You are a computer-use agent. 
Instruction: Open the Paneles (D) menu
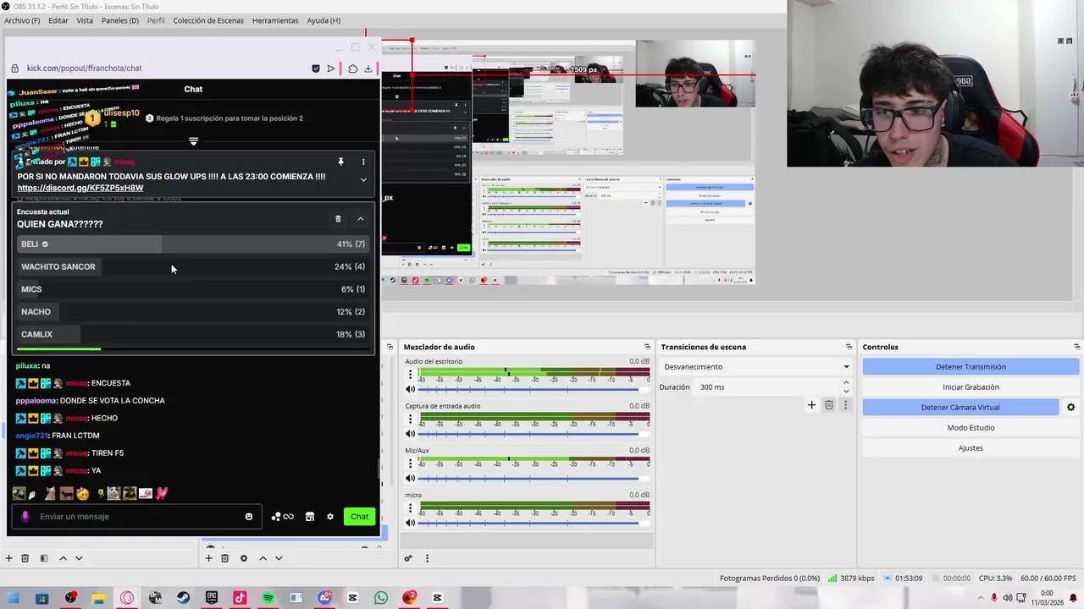[x=120, y=20]
